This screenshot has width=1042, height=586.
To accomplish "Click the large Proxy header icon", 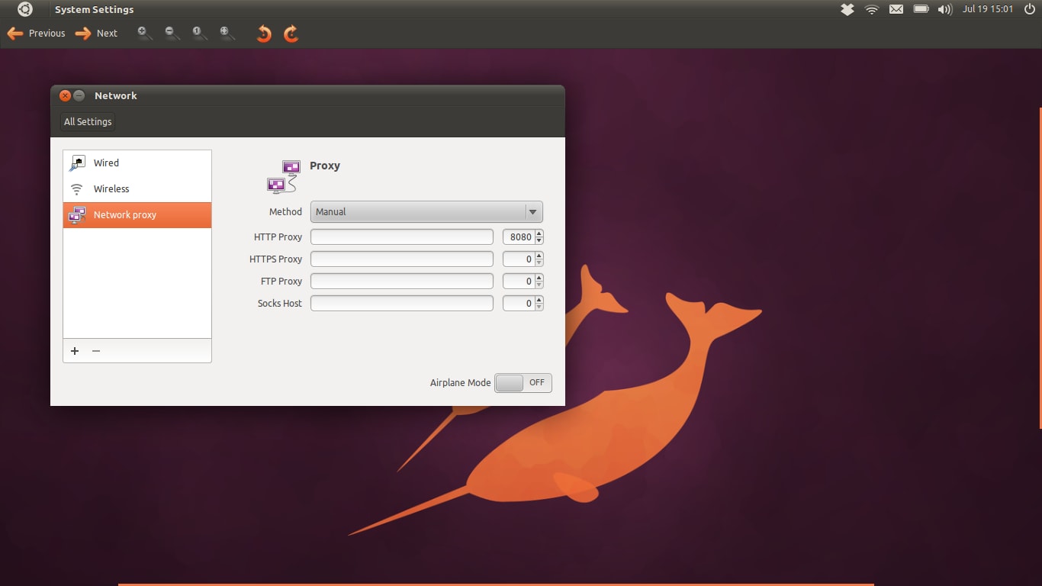I will [x=283, y=176].
